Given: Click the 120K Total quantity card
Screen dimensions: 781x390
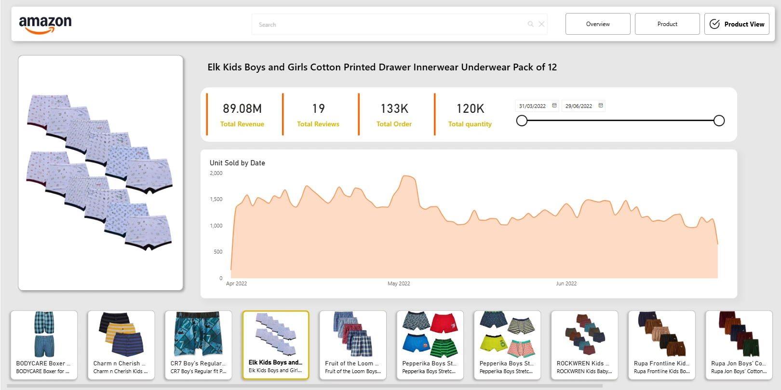Looking at the screenshot, I should [470, 115].
